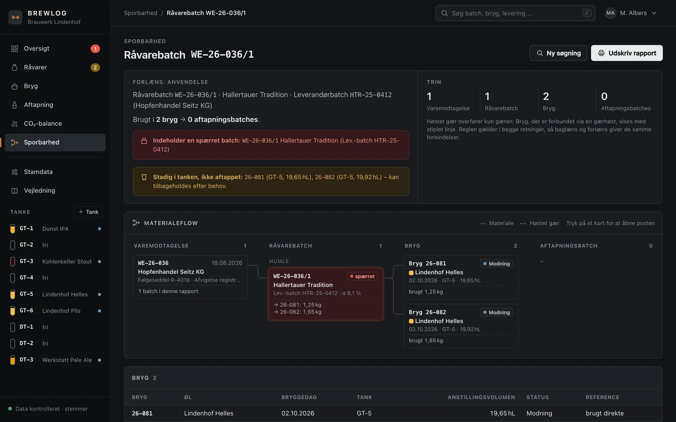The image size is (676, 422).
Task: Click the yellow swatch on Bryg 26-081 card
Action: tap(411, 273)
